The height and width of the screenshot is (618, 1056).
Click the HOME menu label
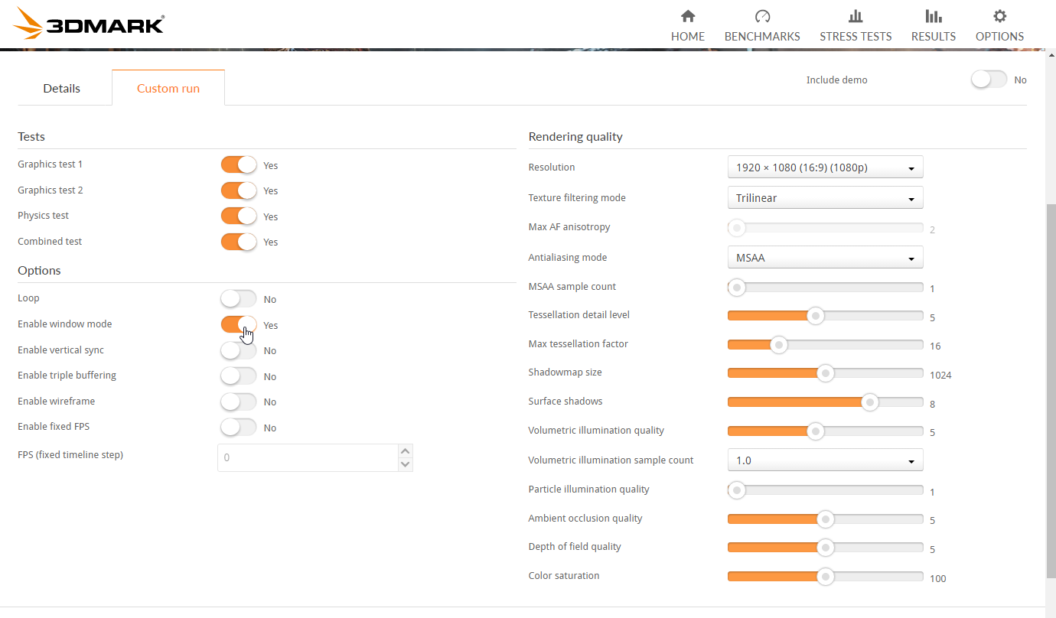point(688,36)
